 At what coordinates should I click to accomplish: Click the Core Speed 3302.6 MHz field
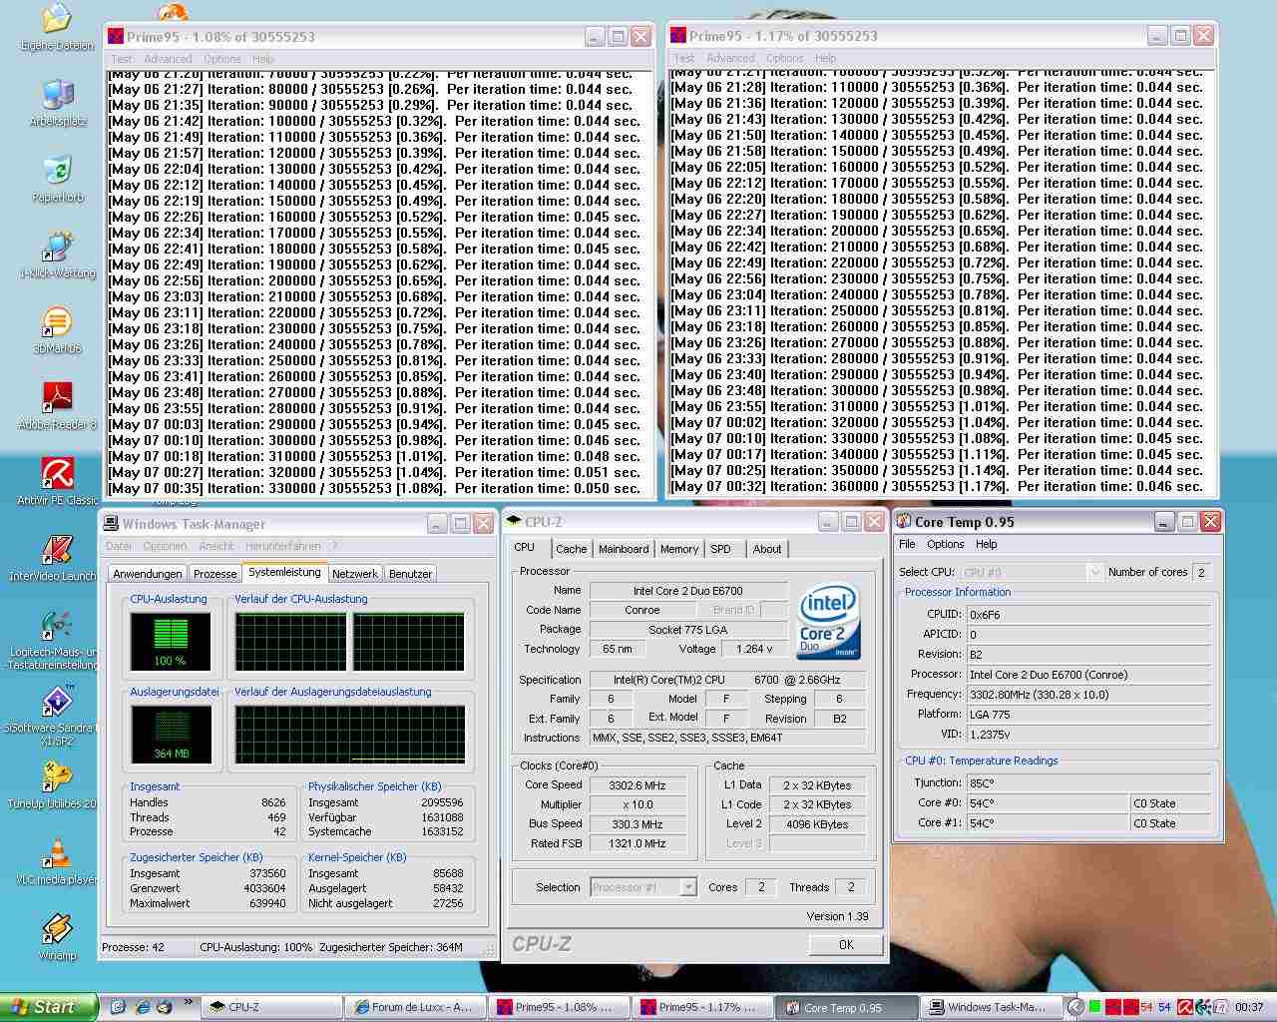(x=638, y=785)
